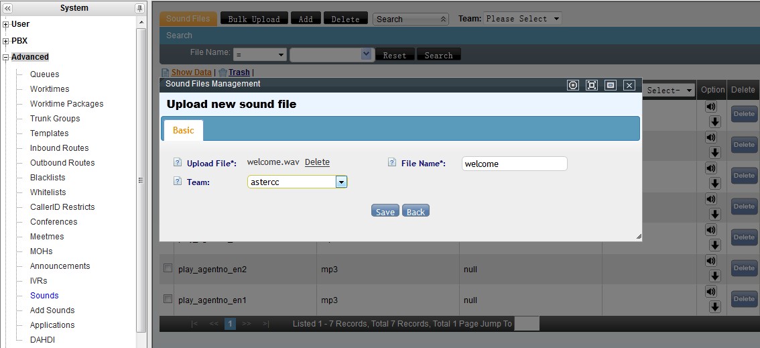Viewport: 760px width, 348px height.
Task: Expand the PBX tree node
Action: pyautogui.click(x=6, y=41)
